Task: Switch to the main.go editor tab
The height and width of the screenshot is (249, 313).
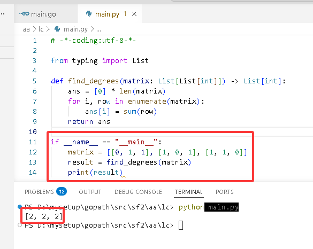Action: click(46, 14)
